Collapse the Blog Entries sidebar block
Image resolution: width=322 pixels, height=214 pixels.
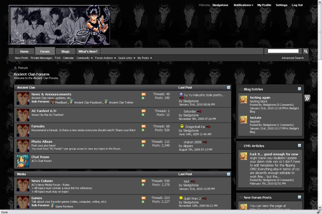point(299,89)
